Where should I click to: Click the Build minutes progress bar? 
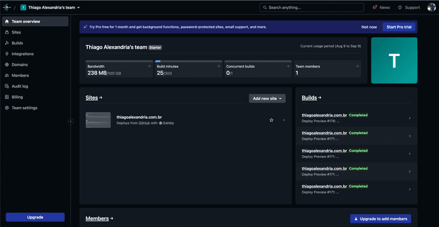coord(189,61)
